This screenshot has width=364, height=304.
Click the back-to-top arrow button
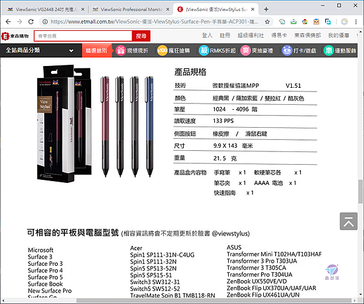pyautogui.click(x=348, y=221)
